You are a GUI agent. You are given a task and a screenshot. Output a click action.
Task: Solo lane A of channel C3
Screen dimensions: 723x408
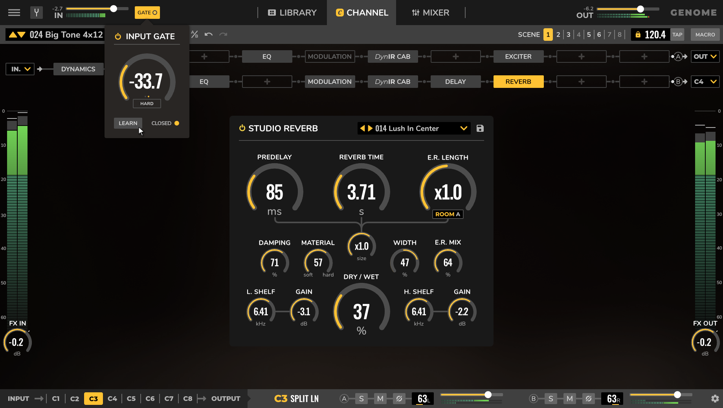361,398
